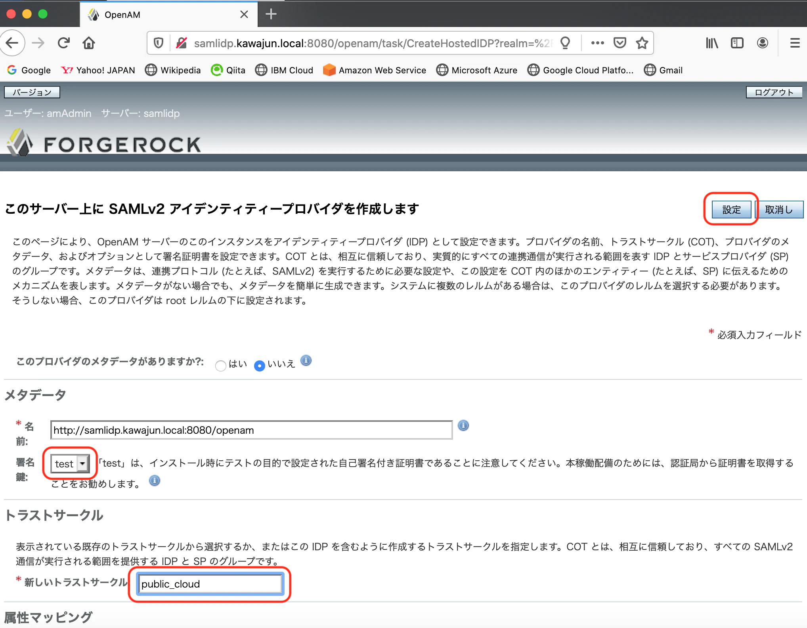Click the トラストサークル section heading
Image resolution: width=807 pixels, height=628 pixels.
(54, 515)
